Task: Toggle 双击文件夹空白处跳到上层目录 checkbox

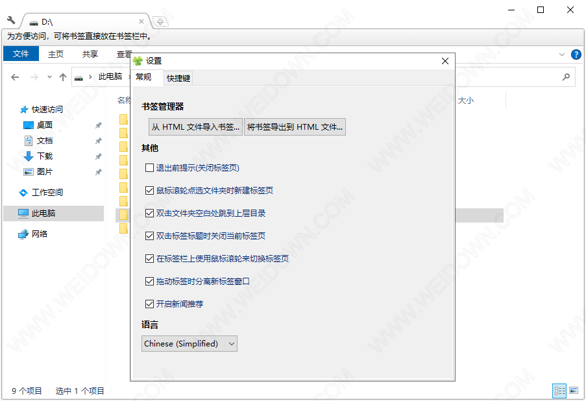Action: (149, 213)
